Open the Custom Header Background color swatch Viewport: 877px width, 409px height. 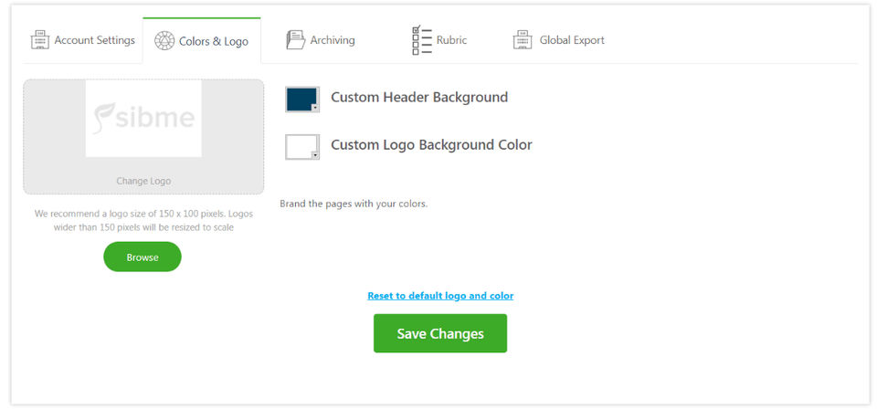(302, 100)
